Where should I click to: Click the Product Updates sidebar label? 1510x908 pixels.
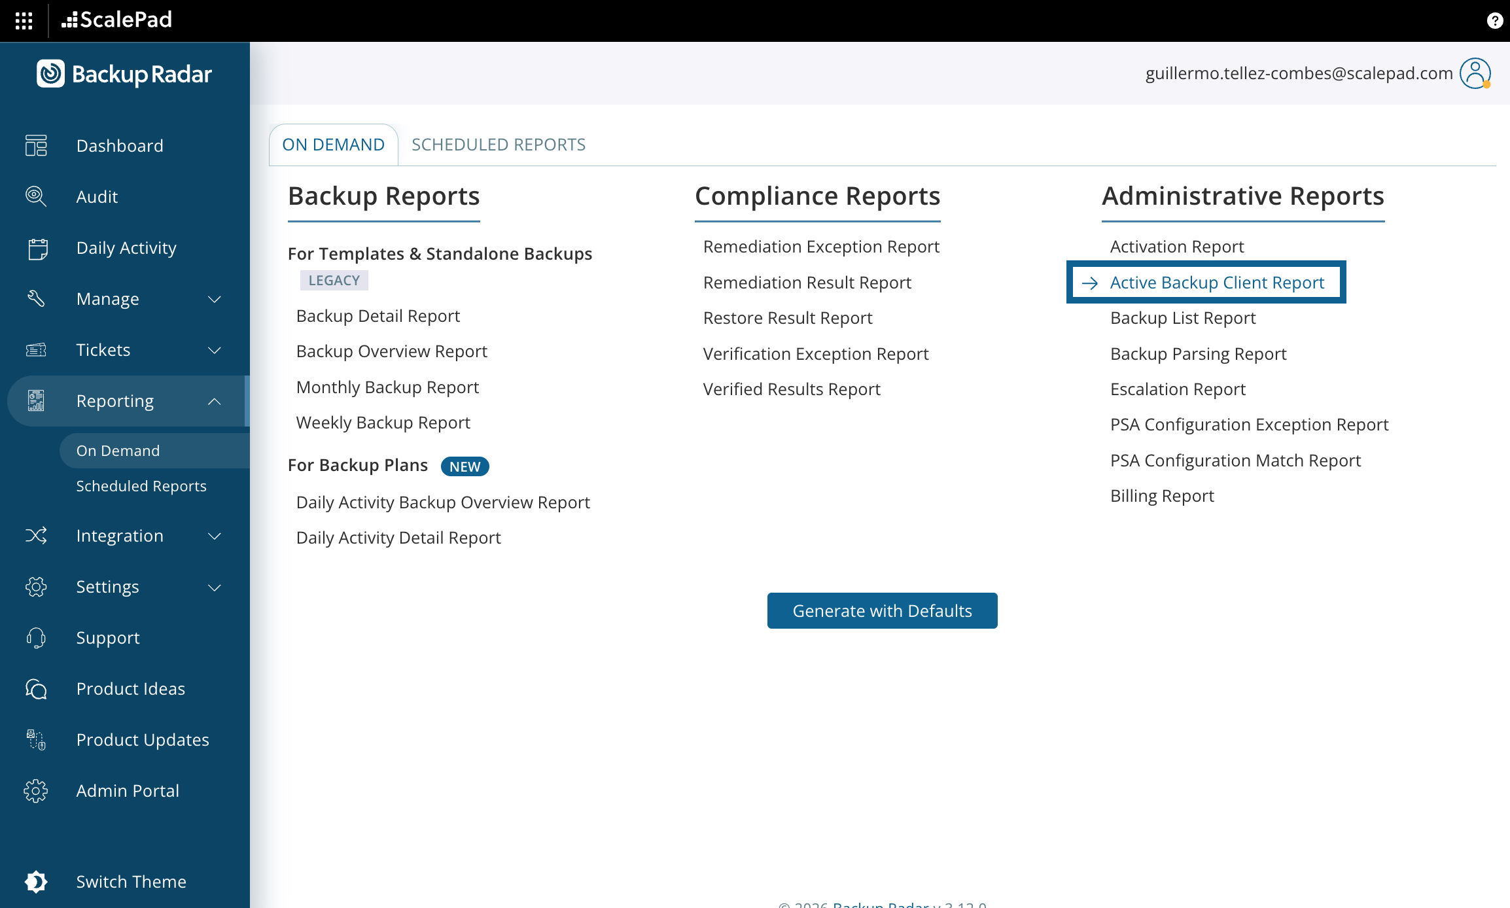point(143,740)
